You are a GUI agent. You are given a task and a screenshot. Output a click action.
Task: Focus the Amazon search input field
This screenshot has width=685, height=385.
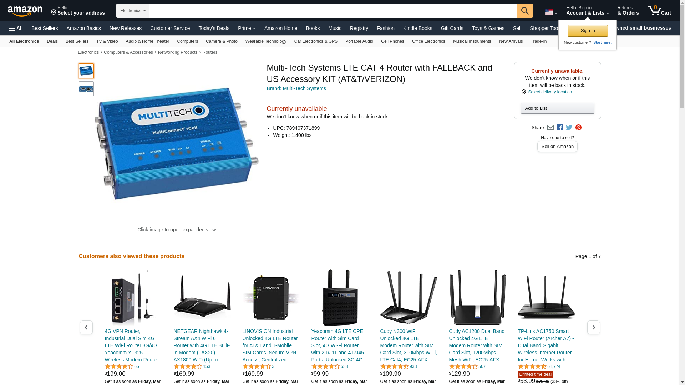click(333, 11)
